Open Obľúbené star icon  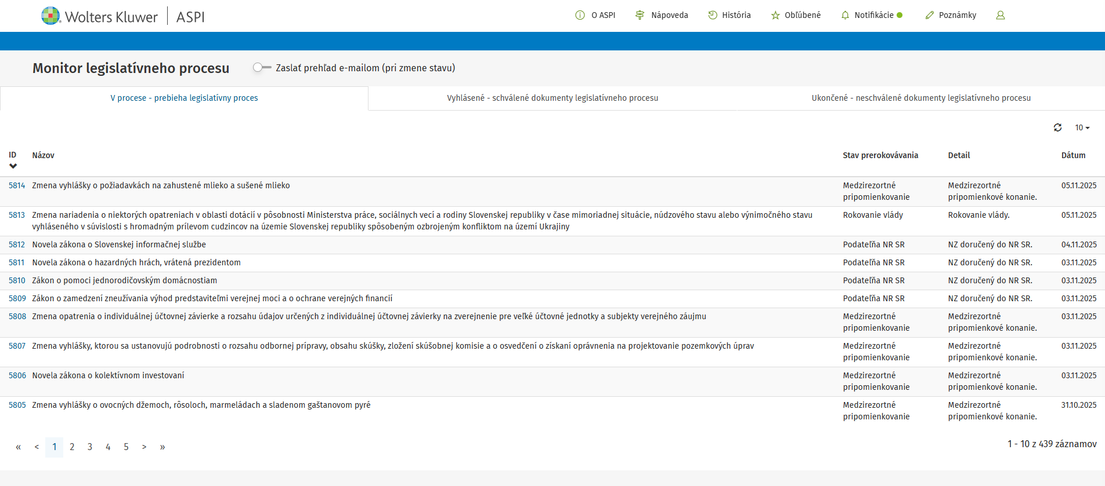click(775, 15)
